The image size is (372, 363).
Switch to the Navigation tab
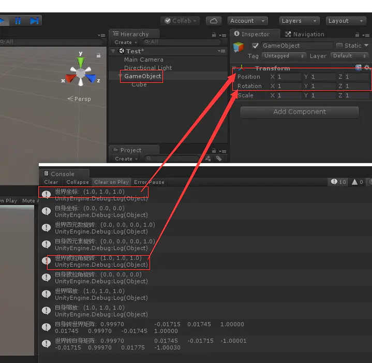(305, 34)
